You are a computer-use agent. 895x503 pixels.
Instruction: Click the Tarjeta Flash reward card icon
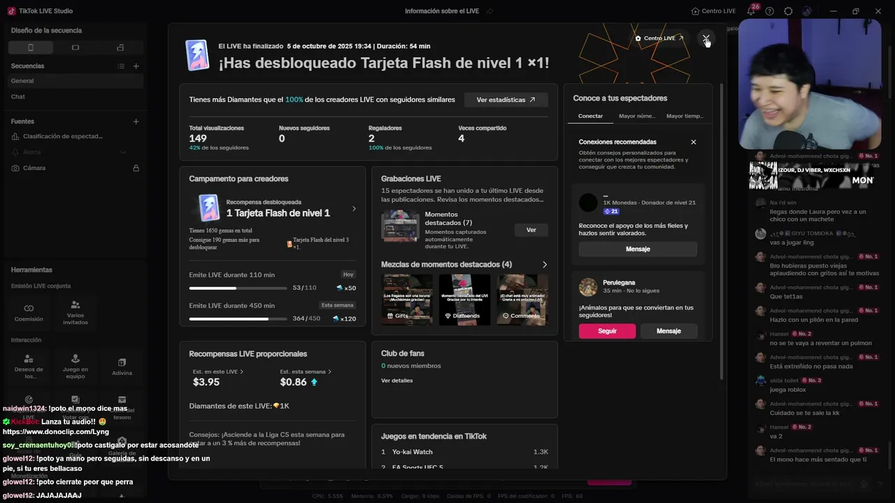[208, 207]
